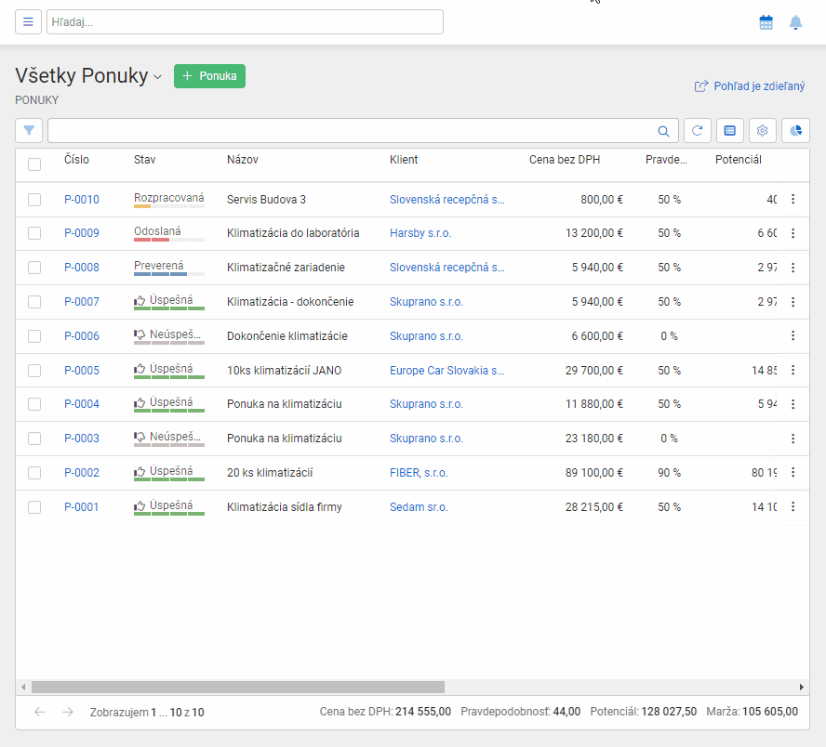
Task: Sort by Cena bez DPH column
Action: 565,160
